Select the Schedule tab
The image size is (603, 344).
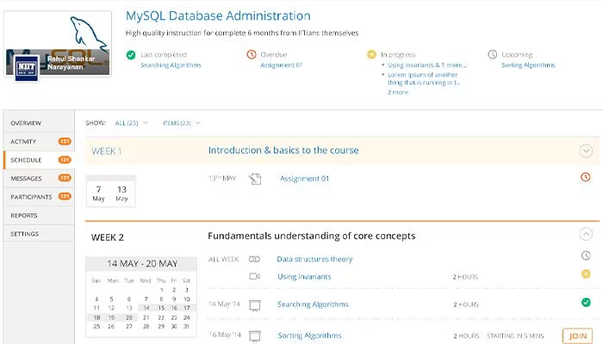click(39, 160)
